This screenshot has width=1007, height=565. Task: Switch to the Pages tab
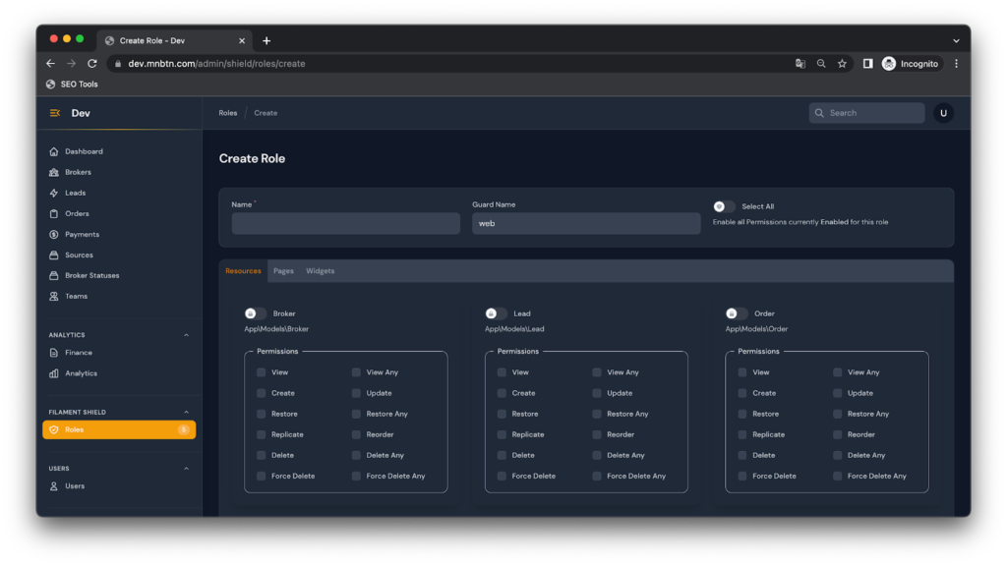283,271
